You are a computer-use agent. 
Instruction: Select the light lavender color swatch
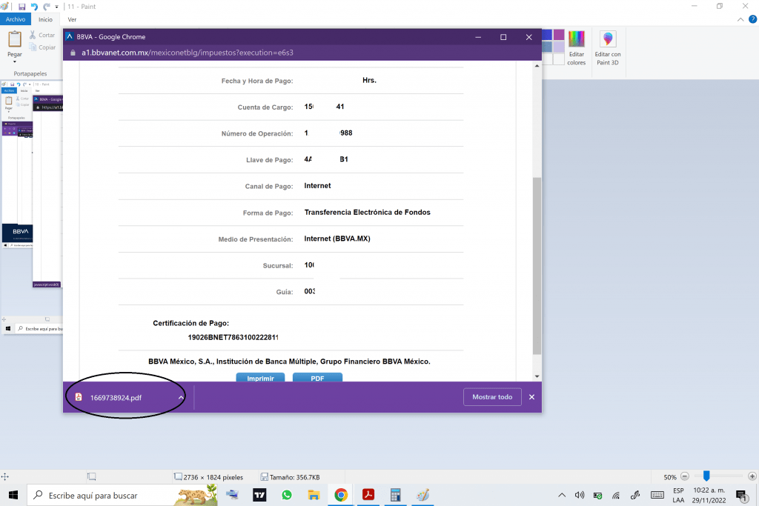click(559, 47)
